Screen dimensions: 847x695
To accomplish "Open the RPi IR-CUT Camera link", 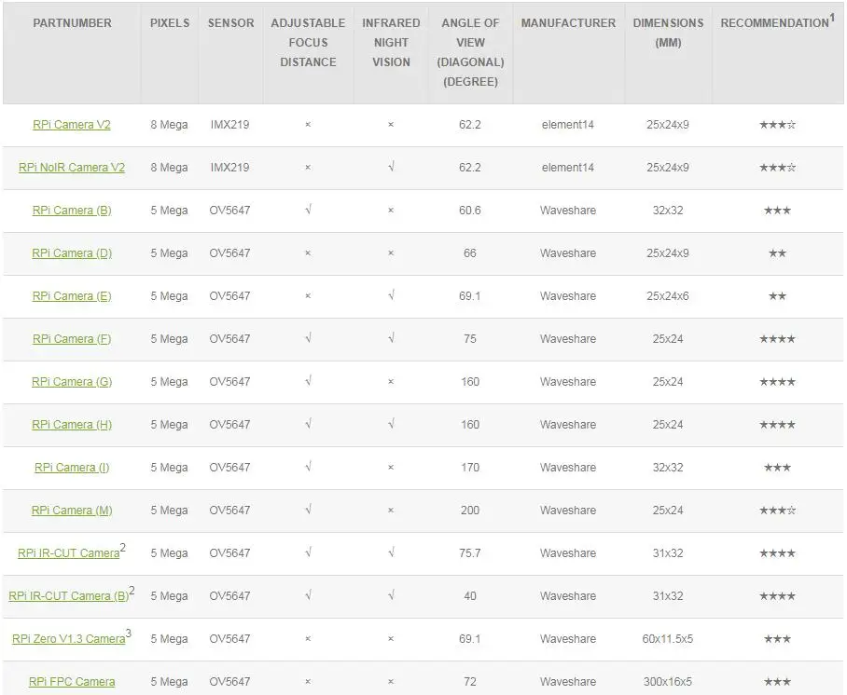I will click(68, 553).
